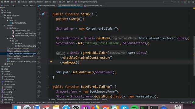
Task: Open Firefox from the dock
Action: click(95, 107)
